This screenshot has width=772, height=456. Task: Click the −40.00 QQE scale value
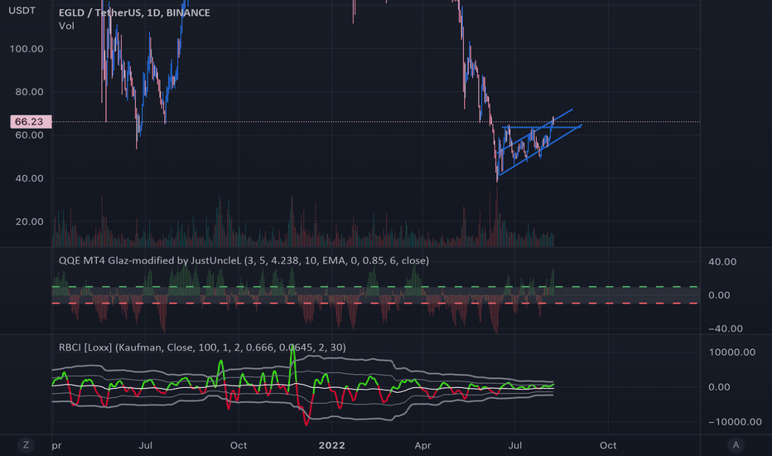[726, 329]
